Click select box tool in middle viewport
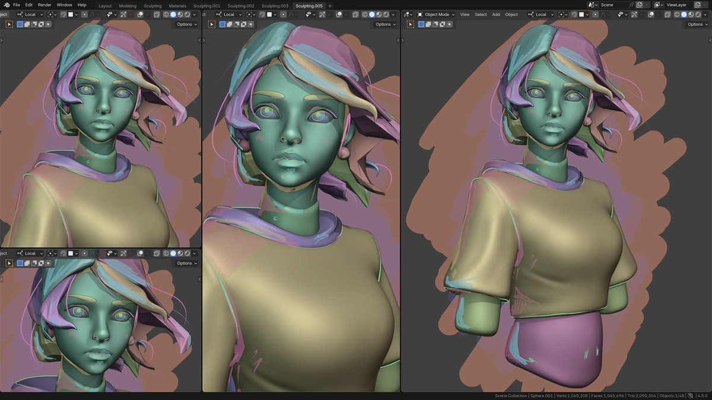Viewport: 712px width, 400px height. click(x=211, y=24)
